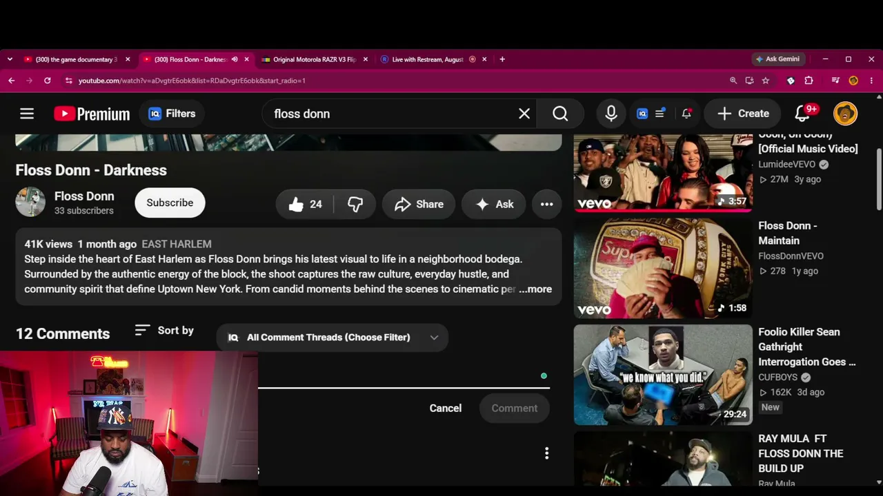Open the comment options three-dot menu
Screen dimensions: 883x496
click(x=547, y=453)
